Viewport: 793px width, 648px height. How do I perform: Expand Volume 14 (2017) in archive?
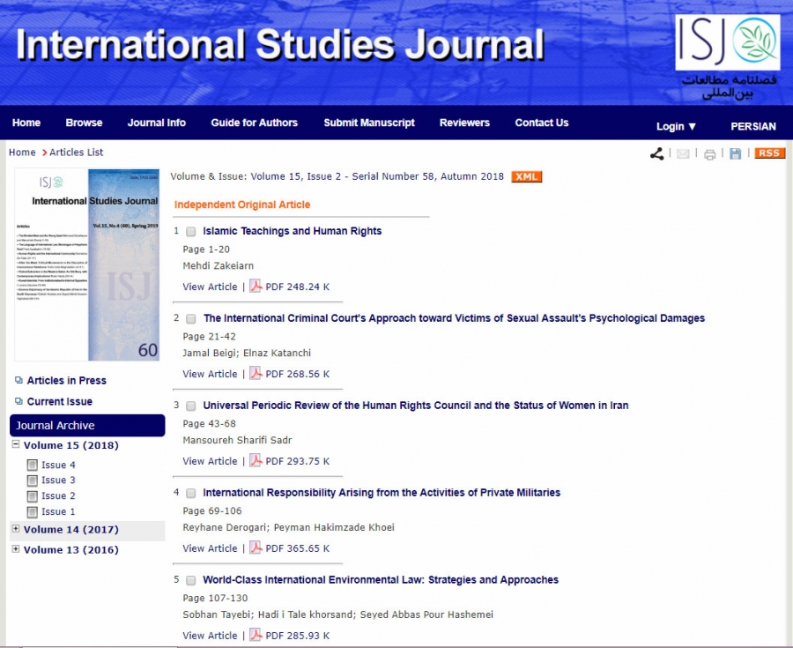click(16, 529)
